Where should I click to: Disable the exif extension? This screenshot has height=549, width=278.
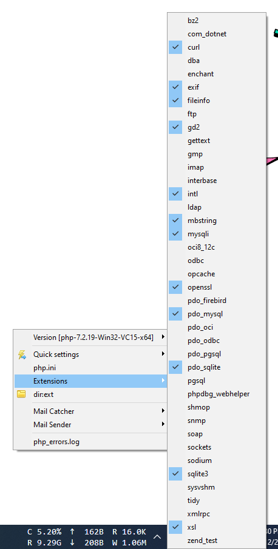(x=217, y=87)
